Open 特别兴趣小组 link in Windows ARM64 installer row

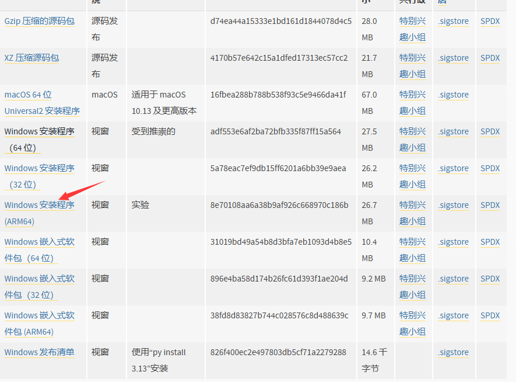(x=412, y=213)
